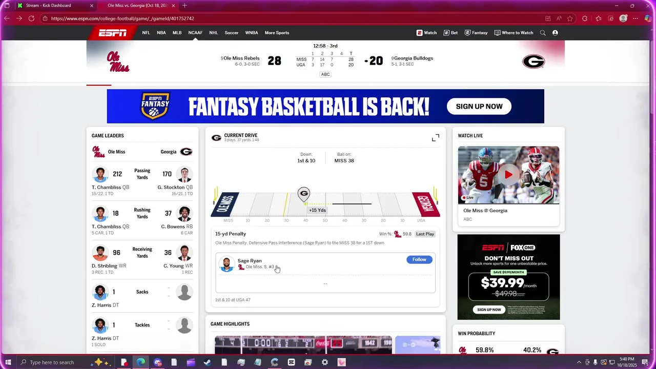Viewport: 656px width, 369px height.
Task: Show hidden system tray icons
Action: (579, 362)
